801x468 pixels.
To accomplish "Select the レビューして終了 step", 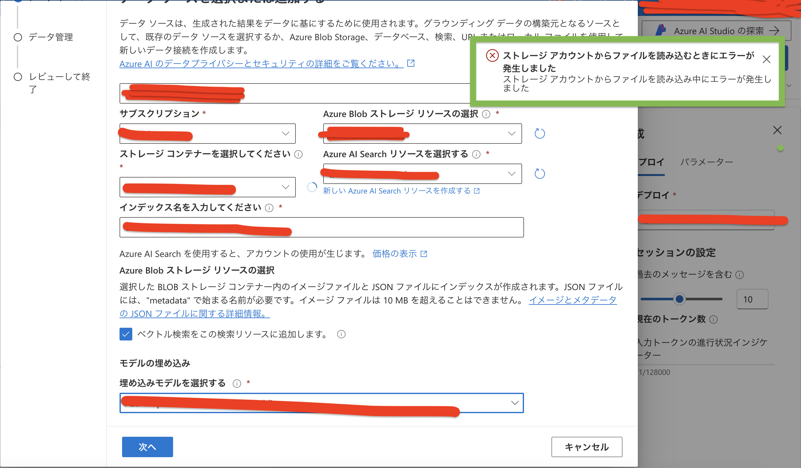I will click(x=52, y=83).
